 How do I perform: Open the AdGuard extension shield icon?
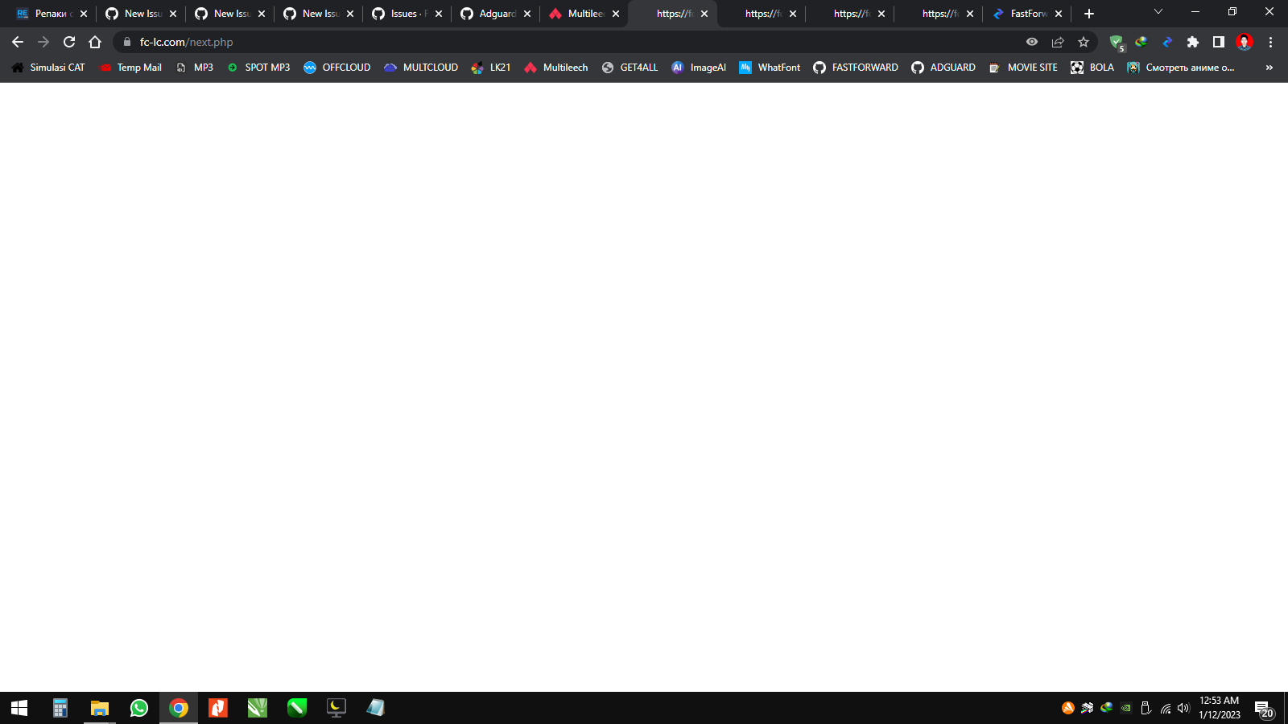click(x=1117, y=42)
